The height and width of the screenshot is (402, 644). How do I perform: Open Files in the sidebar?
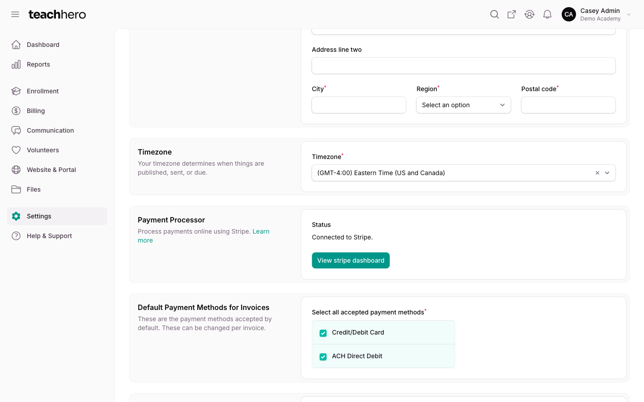pyautogui.click(x=57, y=189)
